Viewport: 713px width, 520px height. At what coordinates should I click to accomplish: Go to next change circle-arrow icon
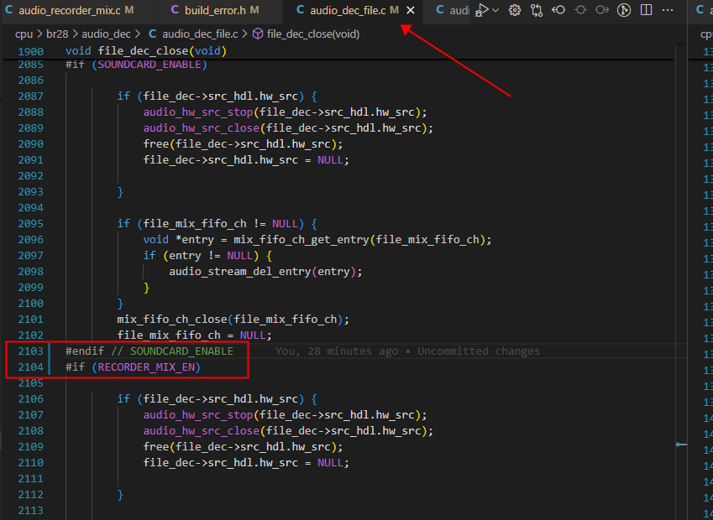[x=602, y=10]
